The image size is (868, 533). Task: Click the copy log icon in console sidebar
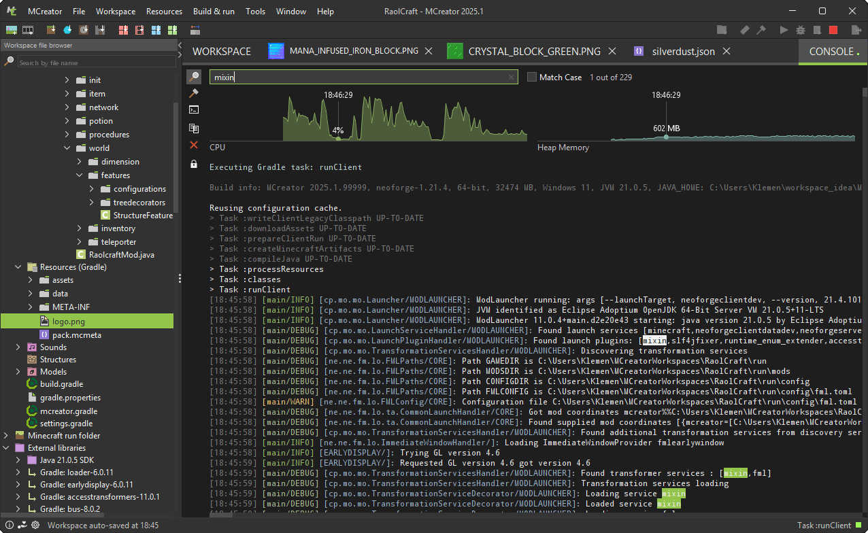[x=194, y=128]
